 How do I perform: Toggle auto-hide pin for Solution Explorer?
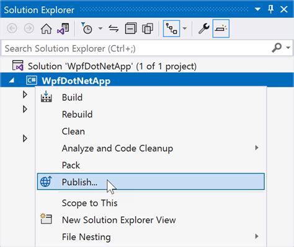click(270, 9)
